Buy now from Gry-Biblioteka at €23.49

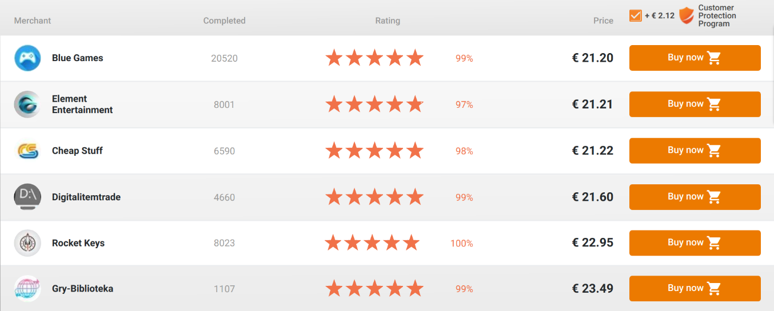[x=695, y=289]
